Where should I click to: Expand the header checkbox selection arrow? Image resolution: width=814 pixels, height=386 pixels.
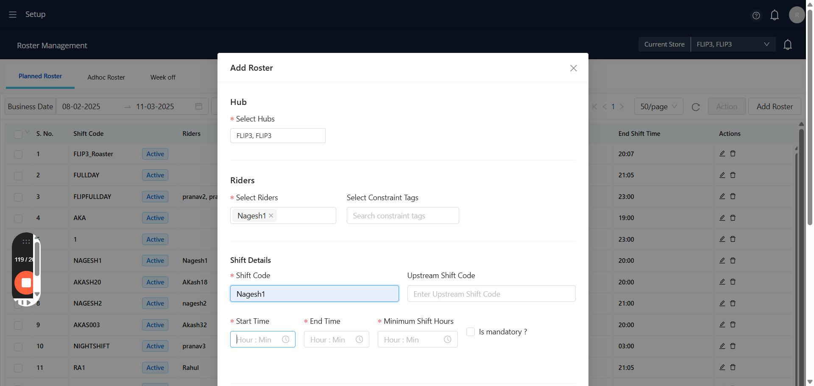pyautogui.click(x=27, y=132)
